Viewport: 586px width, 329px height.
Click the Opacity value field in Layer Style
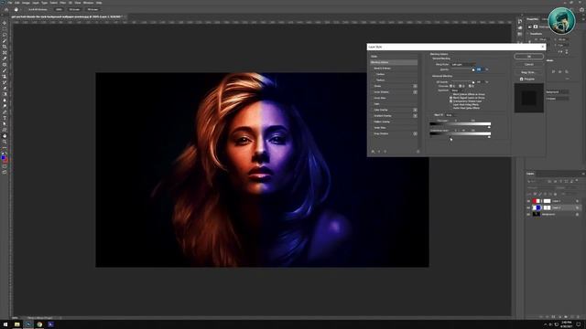tap(479, 69)
